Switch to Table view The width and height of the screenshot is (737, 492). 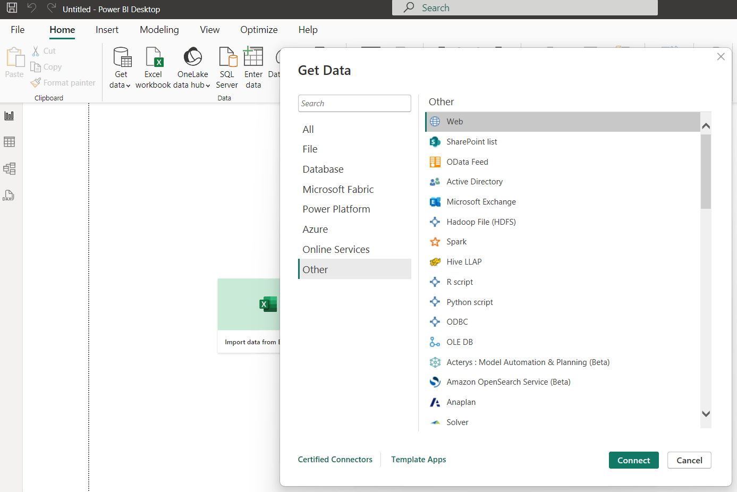click(x=9, y=142)
